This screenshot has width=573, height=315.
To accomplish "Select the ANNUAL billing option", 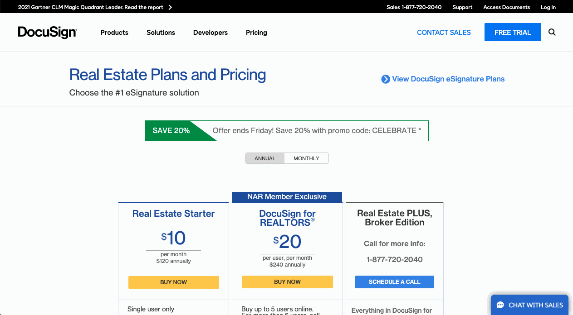I will (x=265, y=158).
